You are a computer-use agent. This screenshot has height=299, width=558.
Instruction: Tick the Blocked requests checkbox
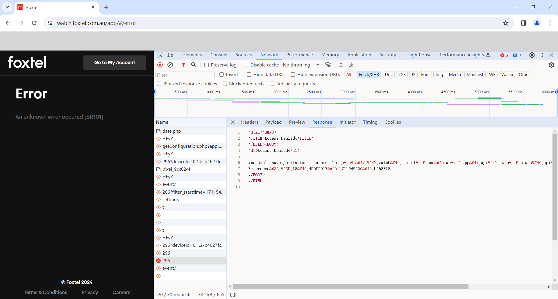point(225,84)
